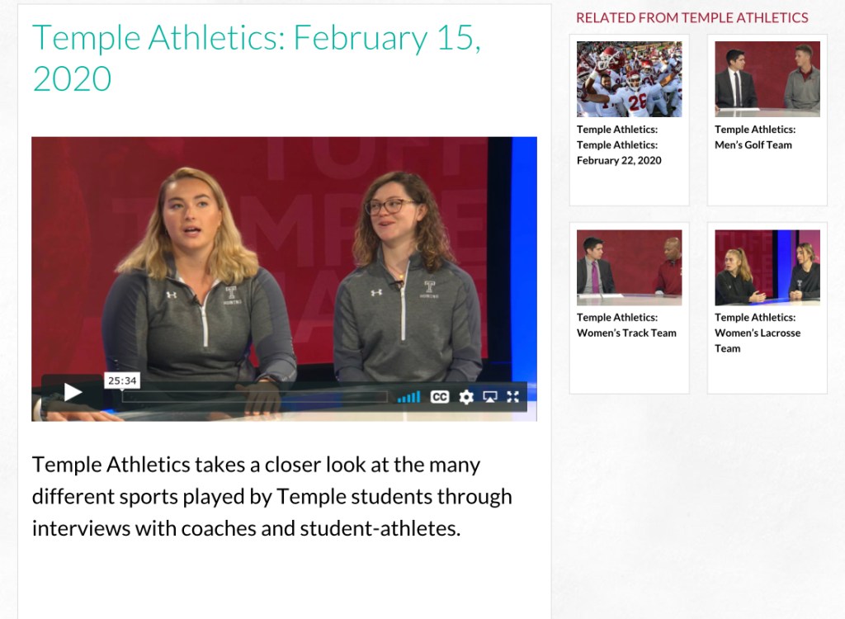
Task: Click the 'RELATED FROM TEMPLE ATHLETICS' heading
Action: 691,17
